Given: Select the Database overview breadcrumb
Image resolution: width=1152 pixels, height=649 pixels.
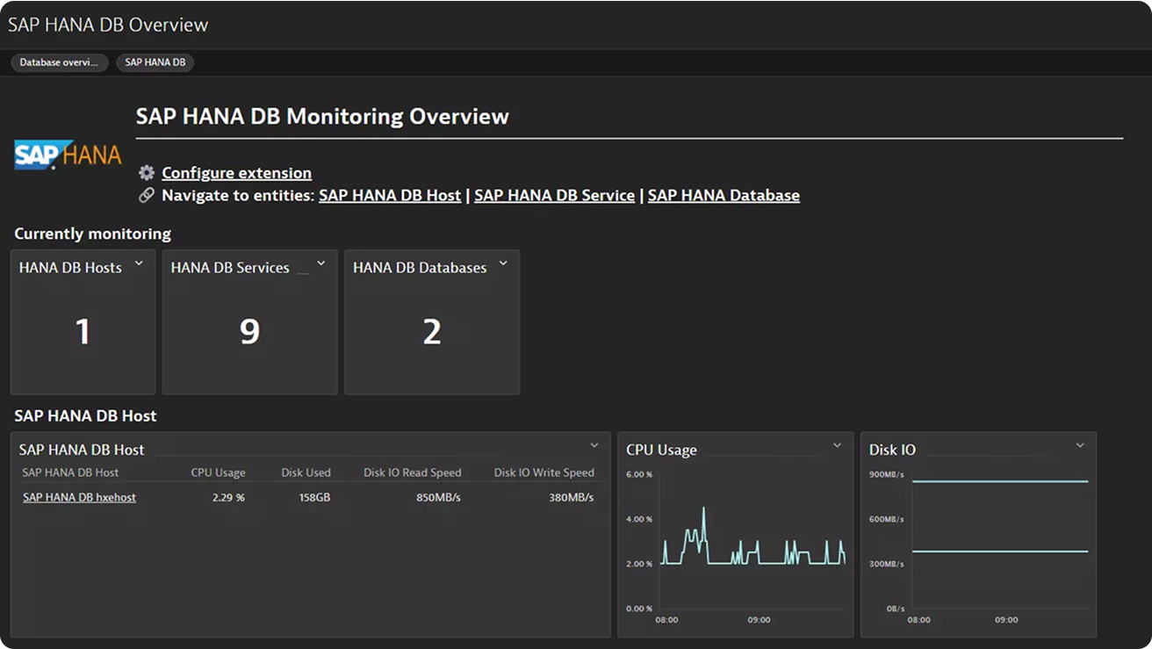Looking at the screenshot, I should point(59,62).
